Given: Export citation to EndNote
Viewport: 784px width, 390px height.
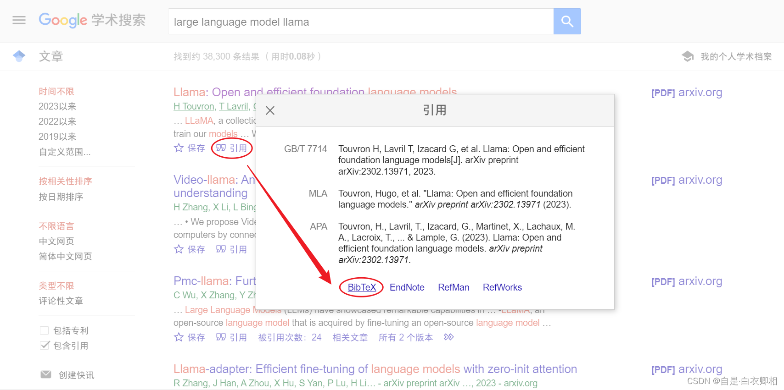Looking at the screenshot, I should pyautogui.click(x=407, y=287).
